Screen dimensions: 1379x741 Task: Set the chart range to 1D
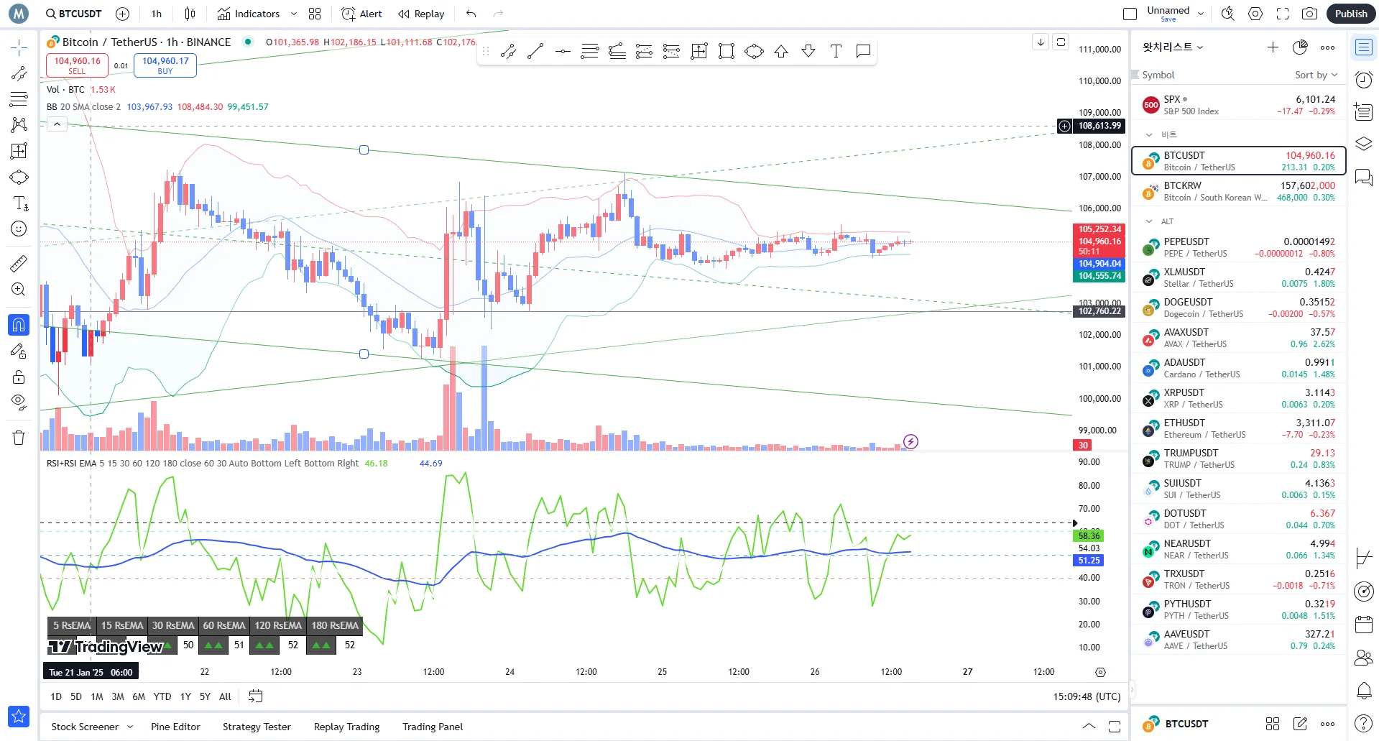pyautogui.click(x=56, y=696)
